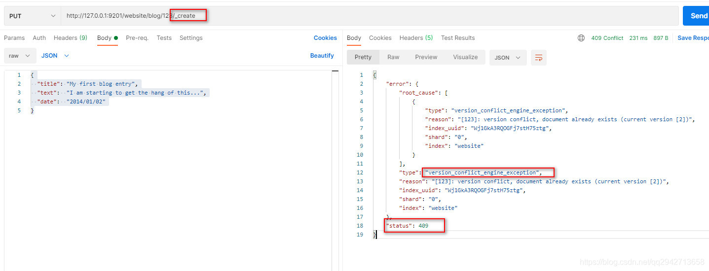Open the Pre-req. tab

pos(137,38)
